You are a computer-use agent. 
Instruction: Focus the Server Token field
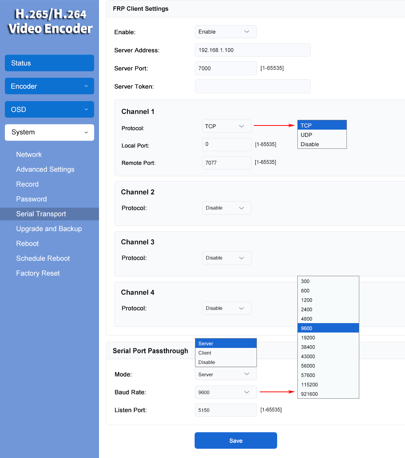click(x=253, y=86)
